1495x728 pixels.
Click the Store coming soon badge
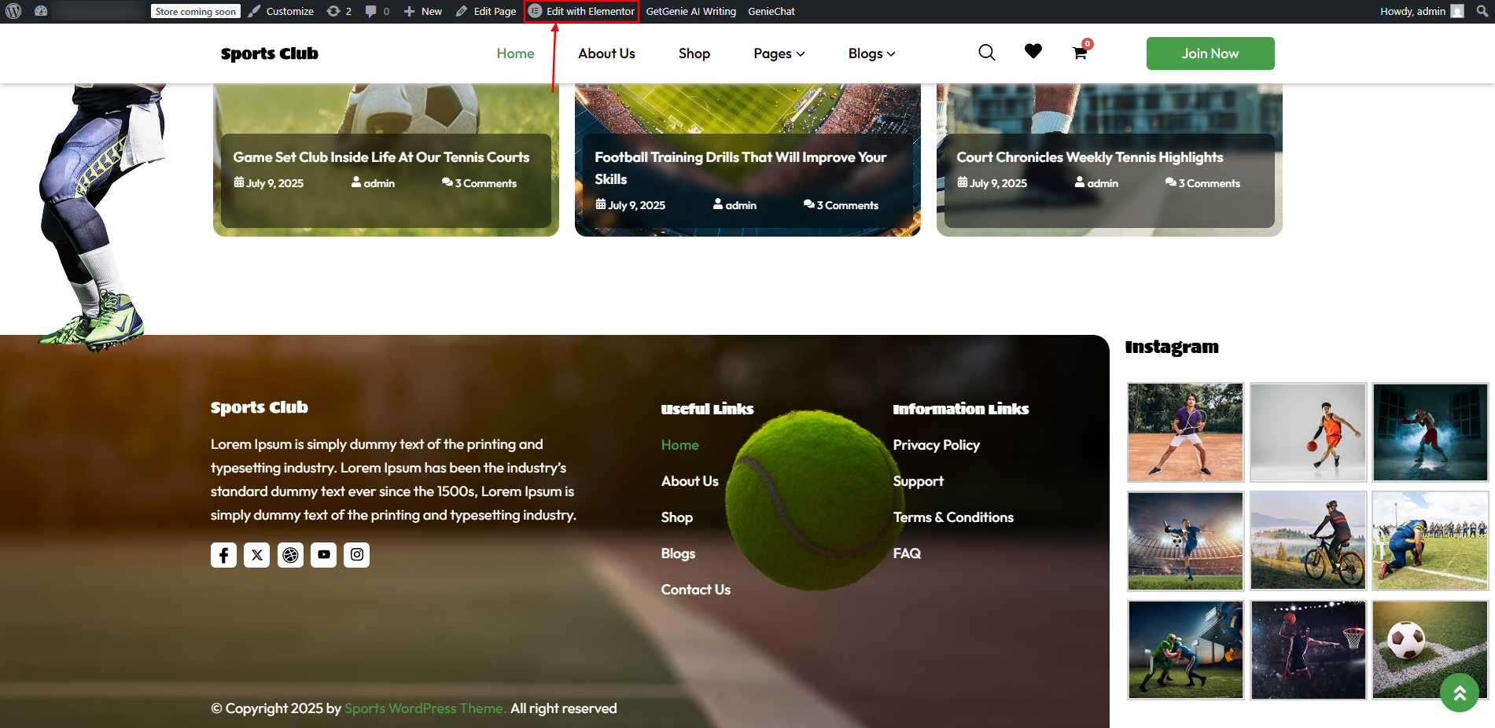click(195, 11)
